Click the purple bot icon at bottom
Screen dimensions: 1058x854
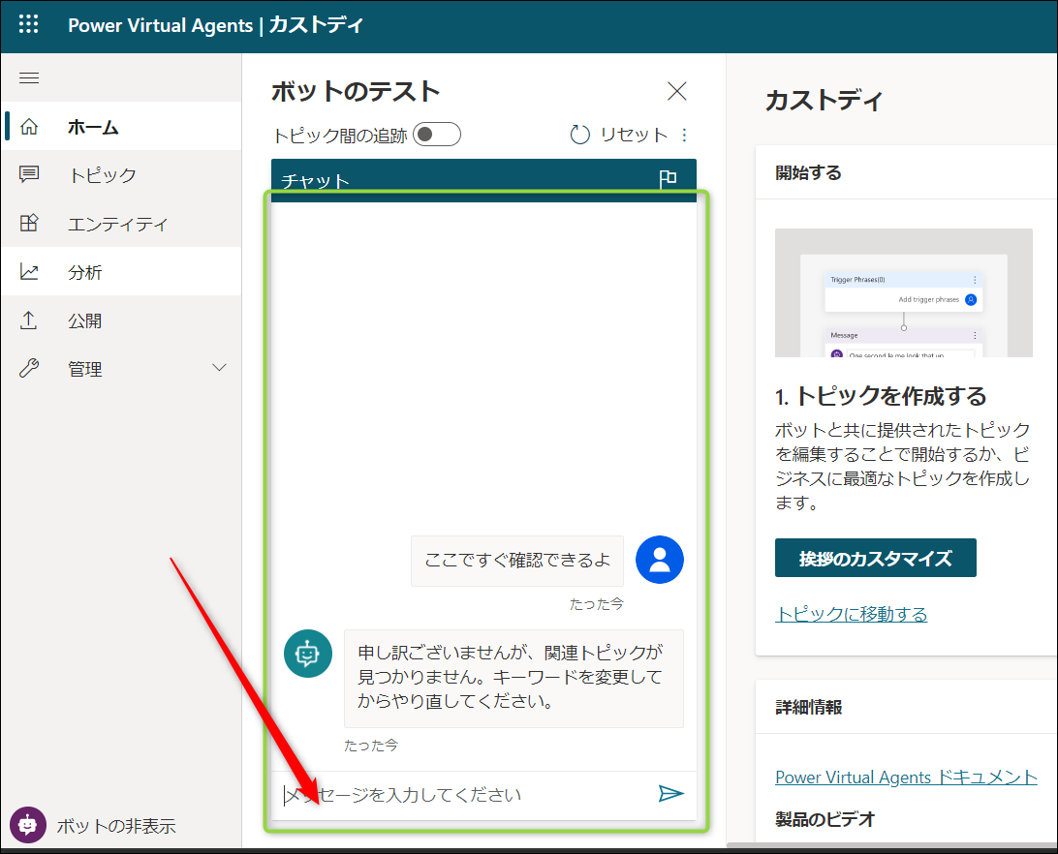pos(28,824)
